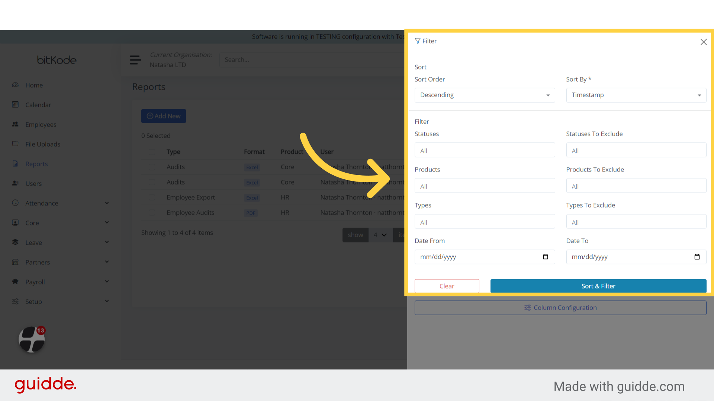Open the Sort Order Descending dropdown
714x401 pixels.
(x=485, y=95)
